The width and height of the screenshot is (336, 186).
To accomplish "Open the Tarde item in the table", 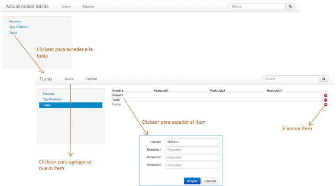I will click(x=116, y=100).
